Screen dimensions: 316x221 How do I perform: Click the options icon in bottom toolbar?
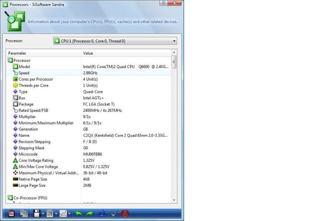pos(11,213)
